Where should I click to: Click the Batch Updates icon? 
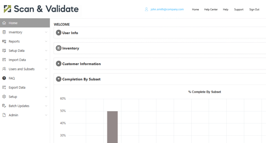click(4, 106)
